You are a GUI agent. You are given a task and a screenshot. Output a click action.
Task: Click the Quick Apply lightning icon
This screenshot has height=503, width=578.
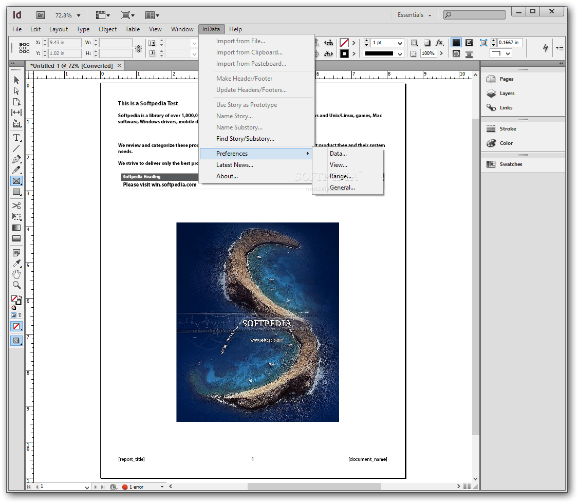tap(546, 48)
